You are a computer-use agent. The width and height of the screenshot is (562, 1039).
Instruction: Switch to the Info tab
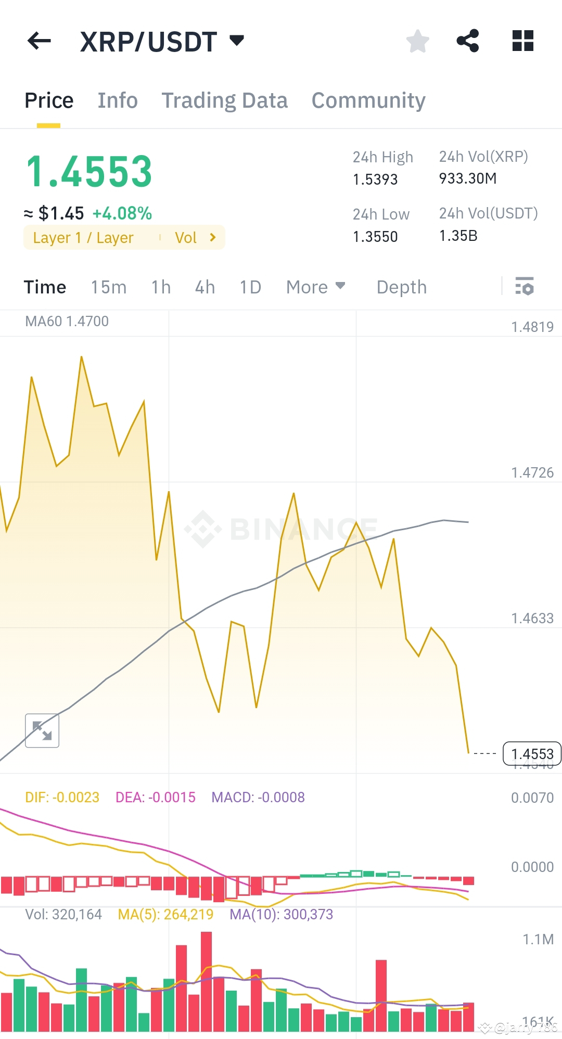[118, 100]
